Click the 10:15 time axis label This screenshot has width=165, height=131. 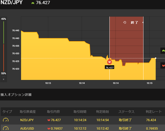point(150,83)
